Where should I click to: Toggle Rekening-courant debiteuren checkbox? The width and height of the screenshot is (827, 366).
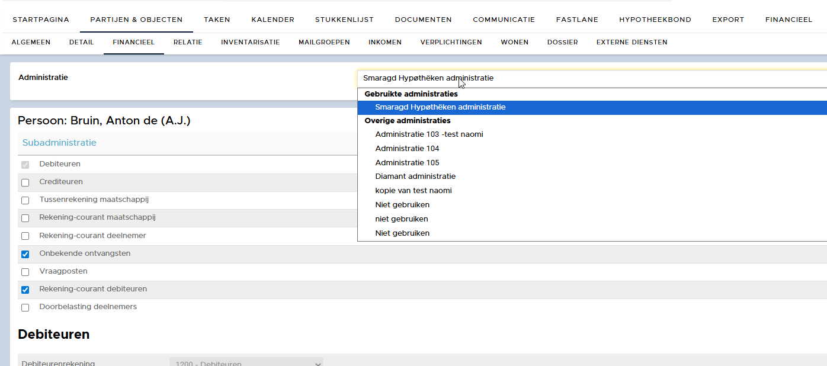coord(25,290)
